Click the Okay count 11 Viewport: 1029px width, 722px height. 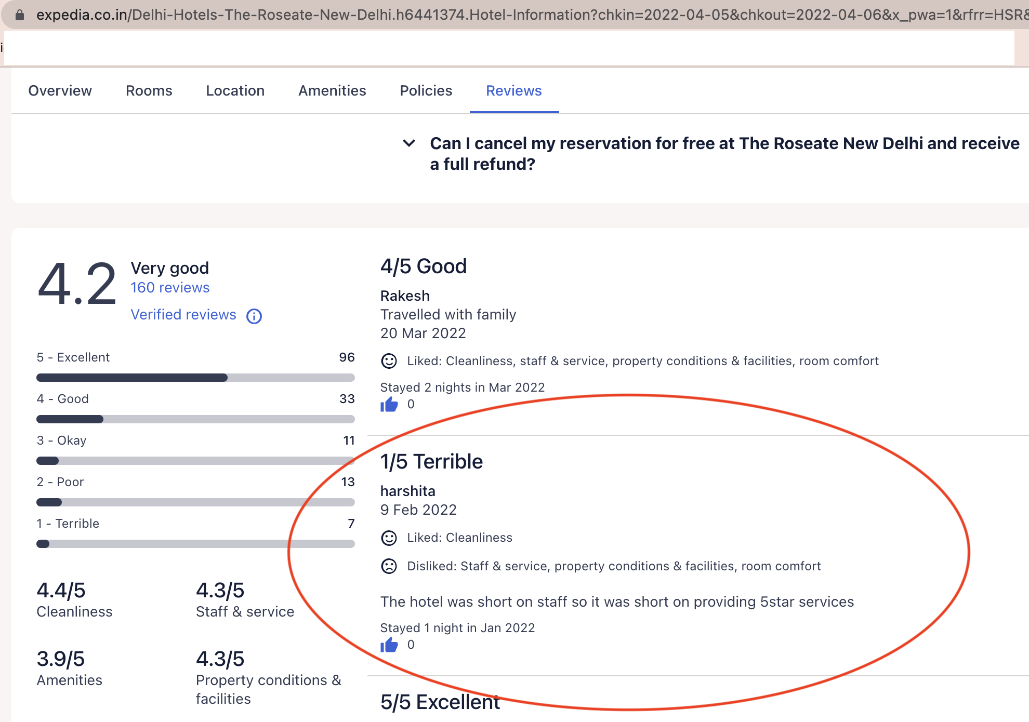[349, 440]
